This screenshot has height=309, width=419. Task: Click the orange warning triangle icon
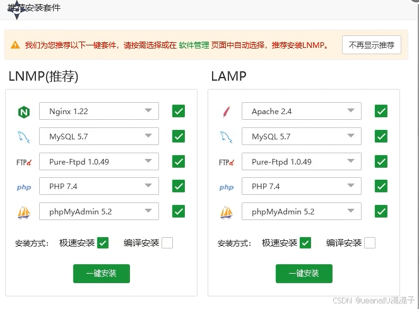click(x=15, y=45)
